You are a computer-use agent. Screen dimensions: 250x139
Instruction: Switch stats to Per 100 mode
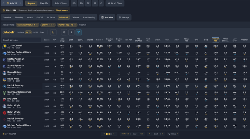tap(35, 32)
